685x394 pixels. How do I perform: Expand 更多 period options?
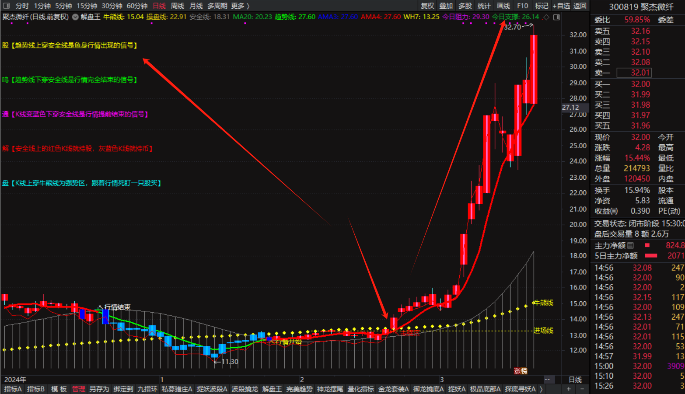click(x=240, y=6)
